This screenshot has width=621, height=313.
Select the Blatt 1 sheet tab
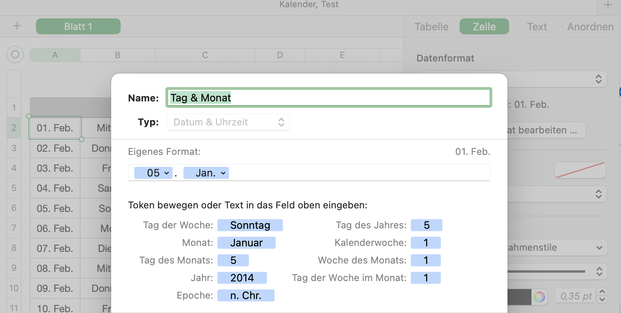tap(78, 26)
